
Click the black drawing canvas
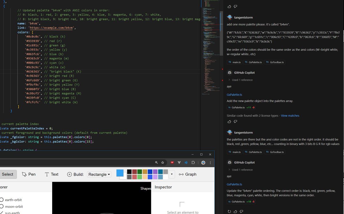pos(101,198)
